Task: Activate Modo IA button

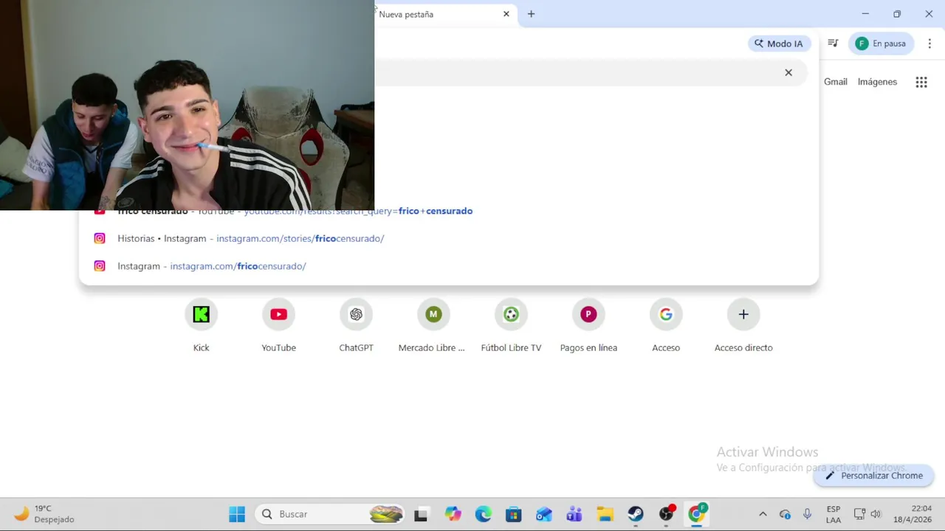Action: pos(779,44)
